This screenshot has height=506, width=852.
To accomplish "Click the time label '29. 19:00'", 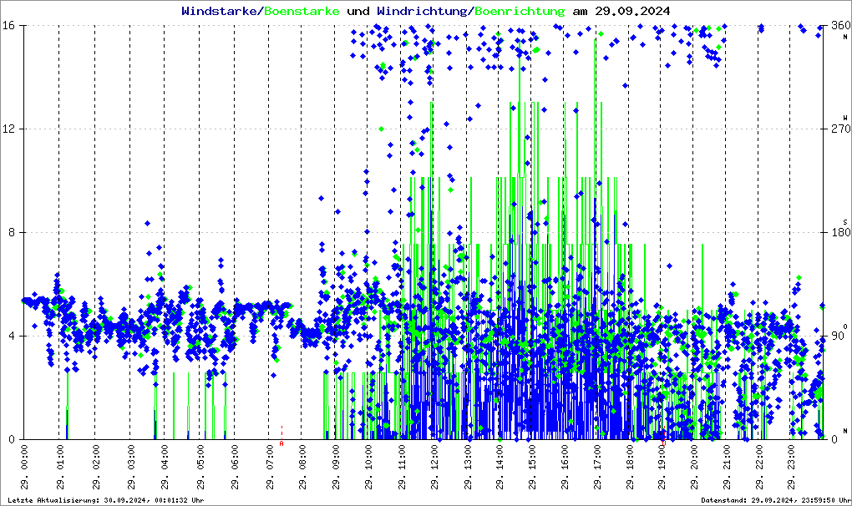I will 662,467.
